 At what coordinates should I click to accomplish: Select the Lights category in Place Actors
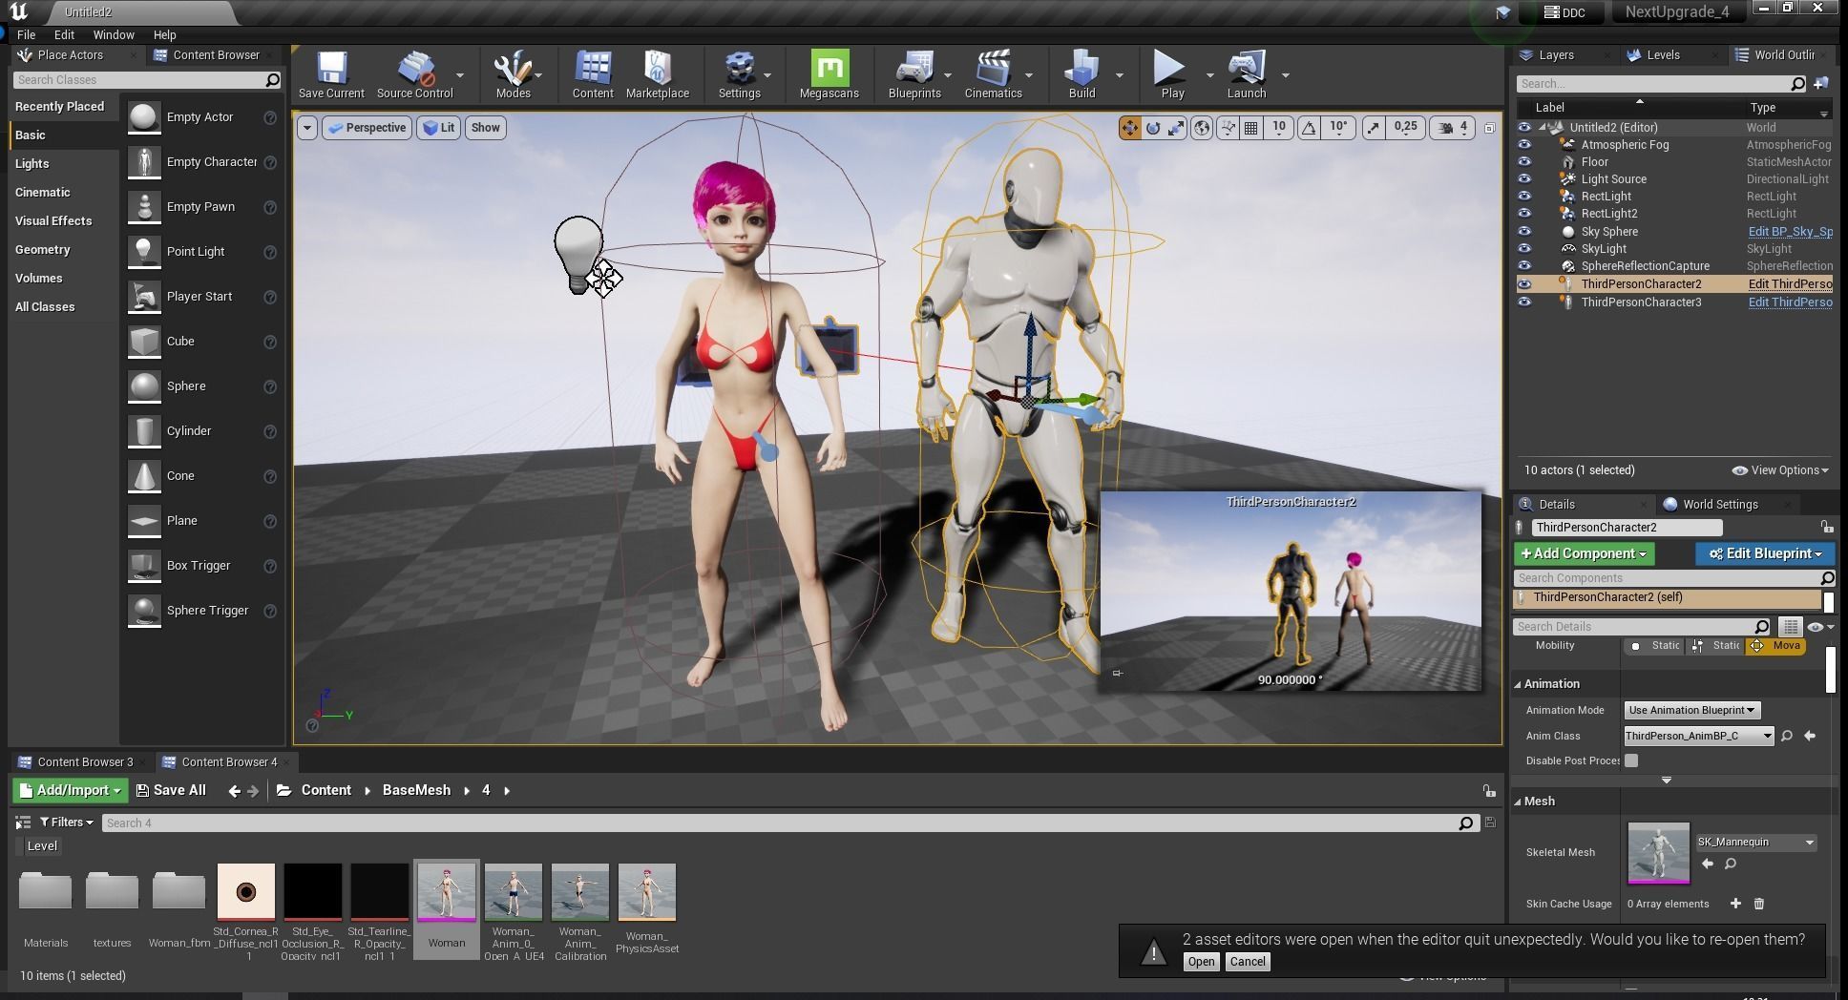click(31, 164)
